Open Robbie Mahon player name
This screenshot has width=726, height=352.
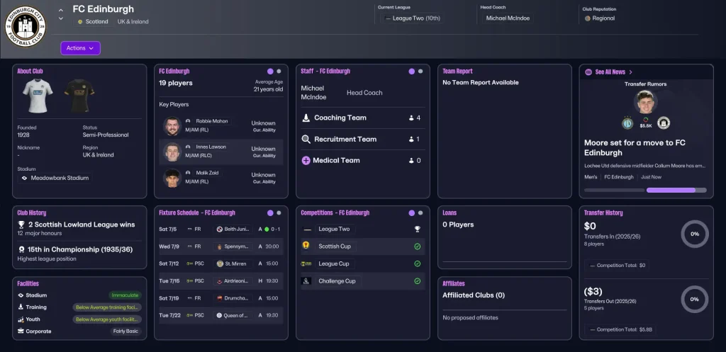click(211, 121)
